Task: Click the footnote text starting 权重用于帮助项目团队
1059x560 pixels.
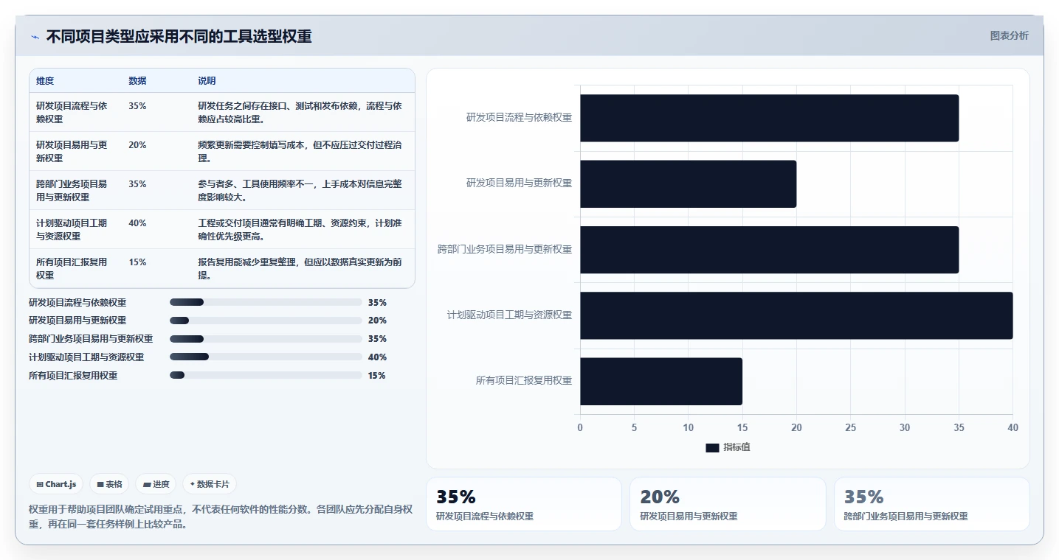Action: click(x=221, y=517)
